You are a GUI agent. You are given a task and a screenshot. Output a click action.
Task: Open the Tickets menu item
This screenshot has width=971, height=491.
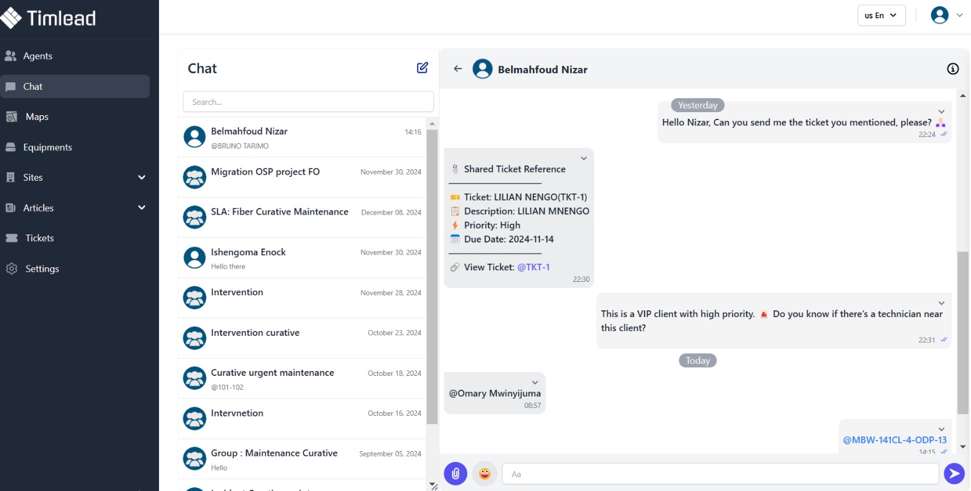tap(39, 238)
